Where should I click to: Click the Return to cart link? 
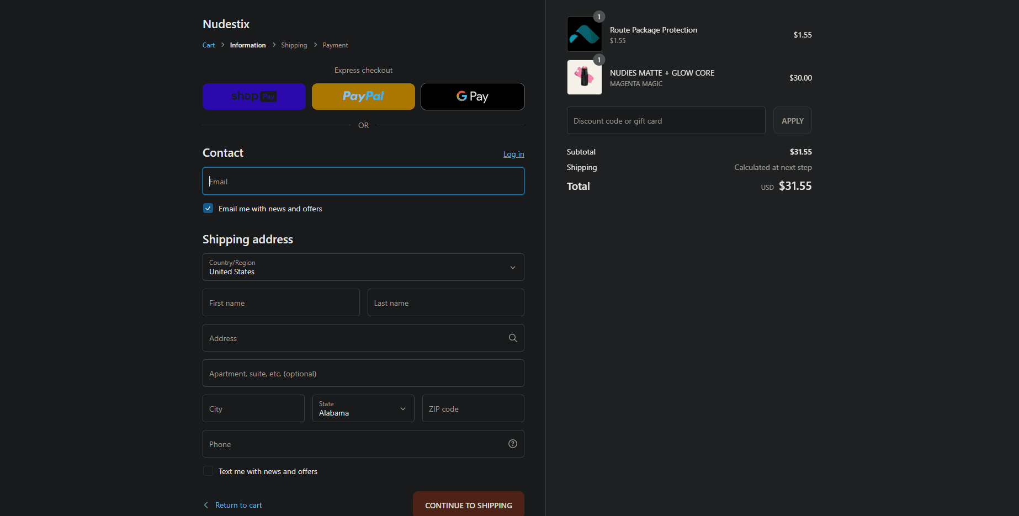238,505
